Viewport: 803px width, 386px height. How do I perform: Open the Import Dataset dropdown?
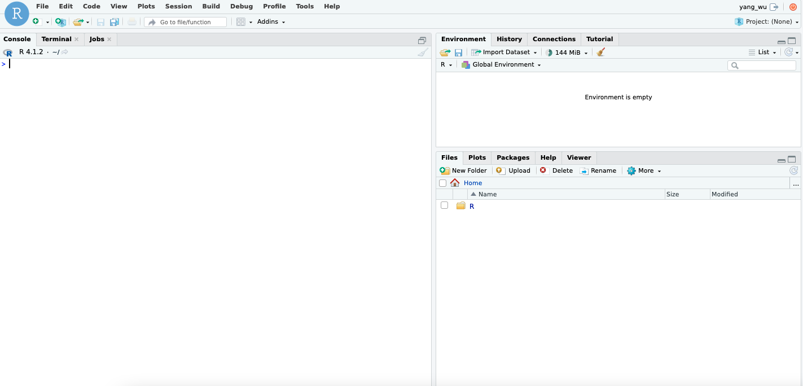pyautogui.click(x=504, y=52)
